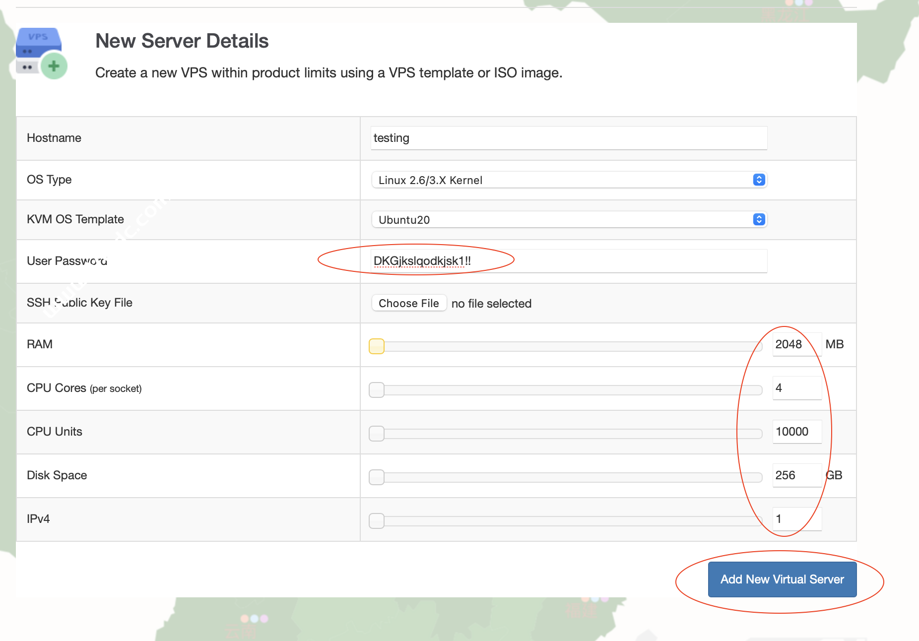Screen dimensions: 919x641
Task: Click the Add New Virtual Server button
Action: pyautogui.click(x=782, y=579)
